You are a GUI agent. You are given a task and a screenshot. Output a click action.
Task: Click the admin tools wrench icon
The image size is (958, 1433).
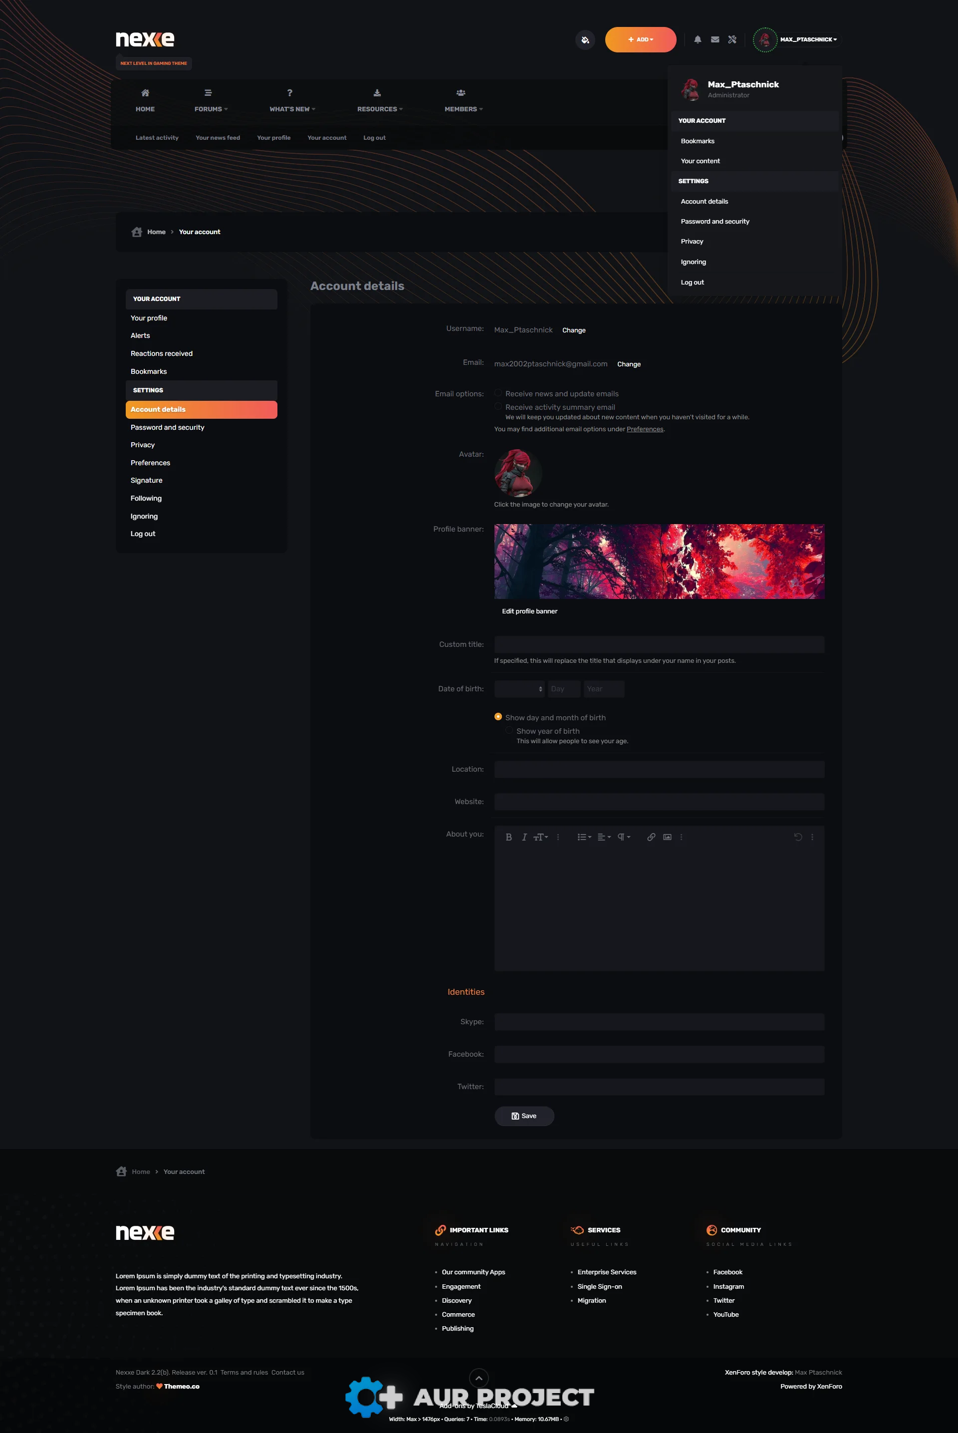point(732,40)
